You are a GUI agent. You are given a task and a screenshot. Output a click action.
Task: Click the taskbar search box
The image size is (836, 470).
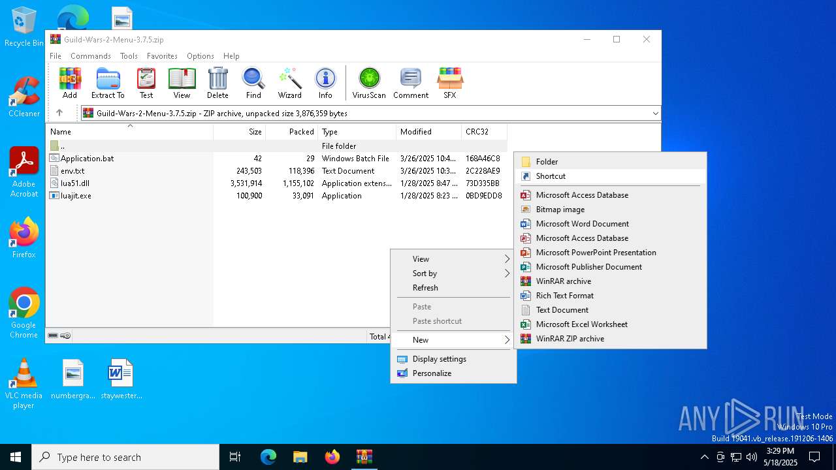coord(125,457)
